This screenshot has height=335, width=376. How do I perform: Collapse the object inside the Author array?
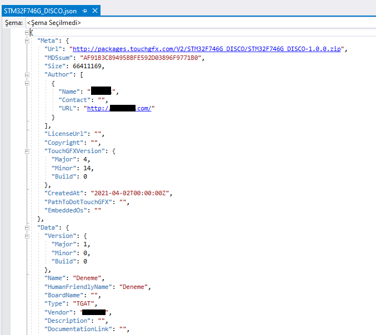pos(27,83)
